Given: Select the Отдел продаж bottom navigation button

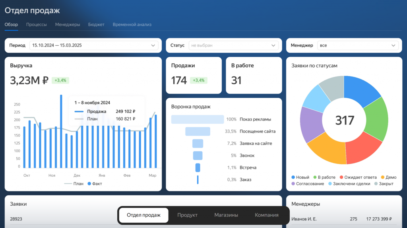Looking at the screenshot, I should (x=143, y=215).
